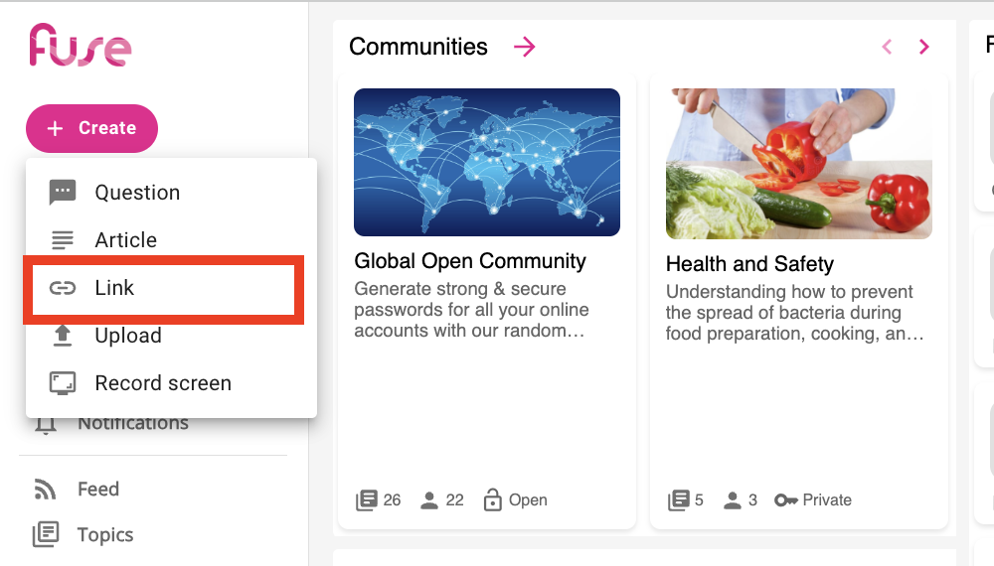The image size is (994, 566).
Task: Click the Article lines icon
Action: [63, 240]
